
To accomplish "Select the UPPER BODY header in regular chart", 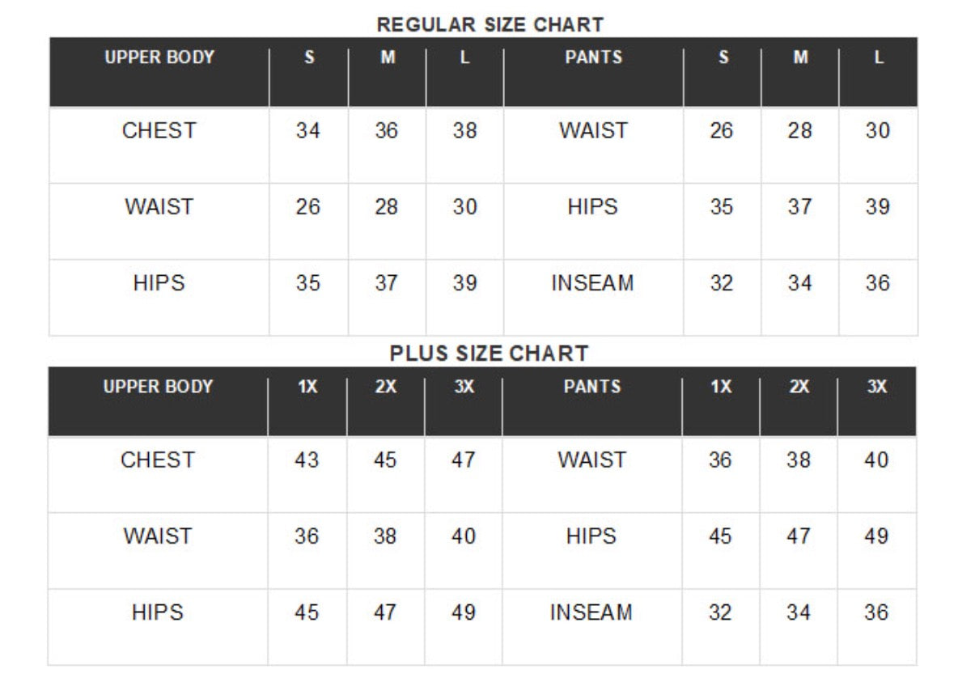I will tap(159, 57).
